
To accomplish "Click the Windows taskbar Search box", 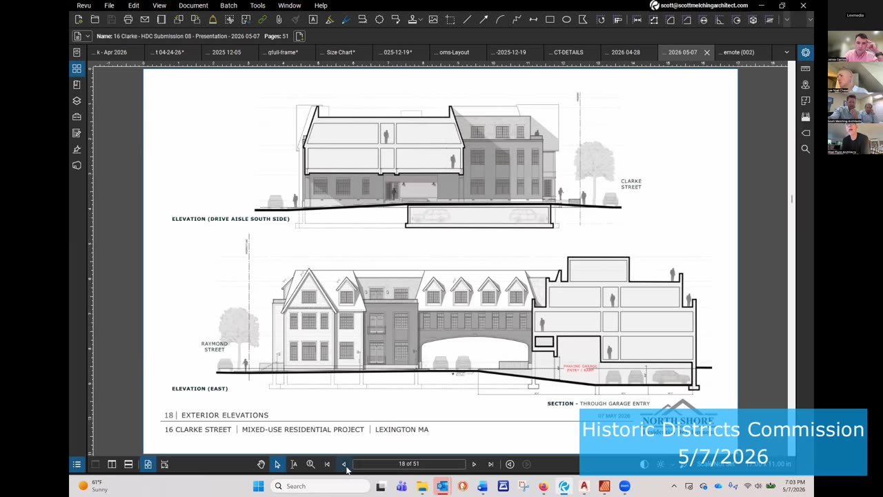I will click(x=319, y=487).
